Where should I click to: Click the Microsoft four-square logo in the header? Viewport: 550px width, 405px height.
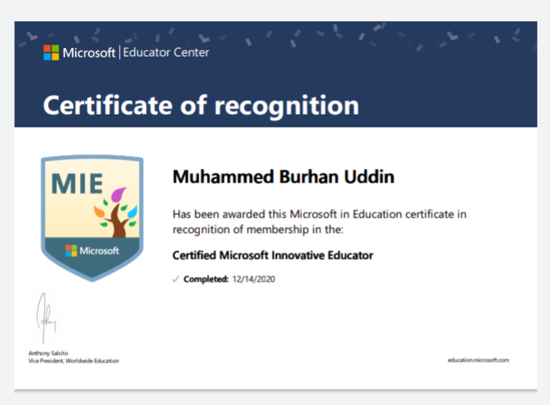51,53
